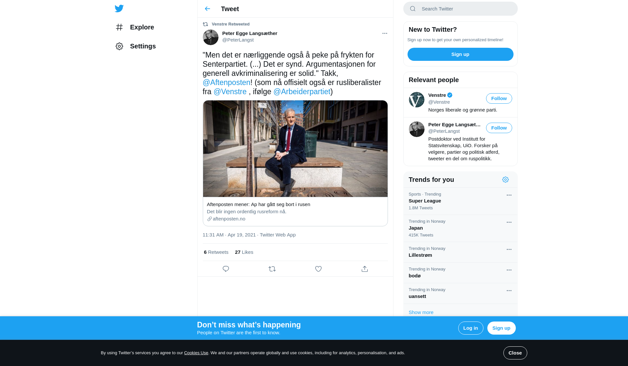View the 6 Retweets list
This screenshot has width=628, height=366.
(x=216, y=252)
